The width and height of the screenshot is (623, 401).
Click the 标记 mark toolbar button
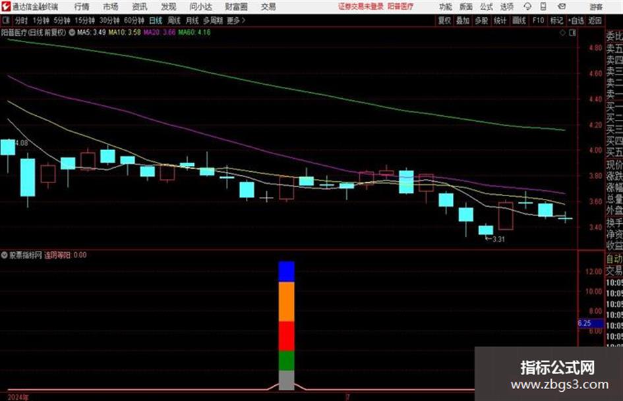click(556, 20)
